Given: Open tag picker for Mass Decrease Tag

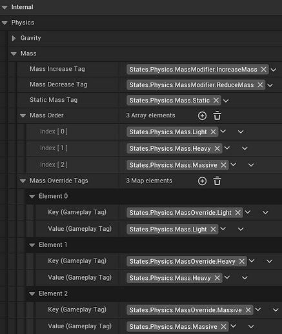Looking at the screenshot, I should [270, 85].
